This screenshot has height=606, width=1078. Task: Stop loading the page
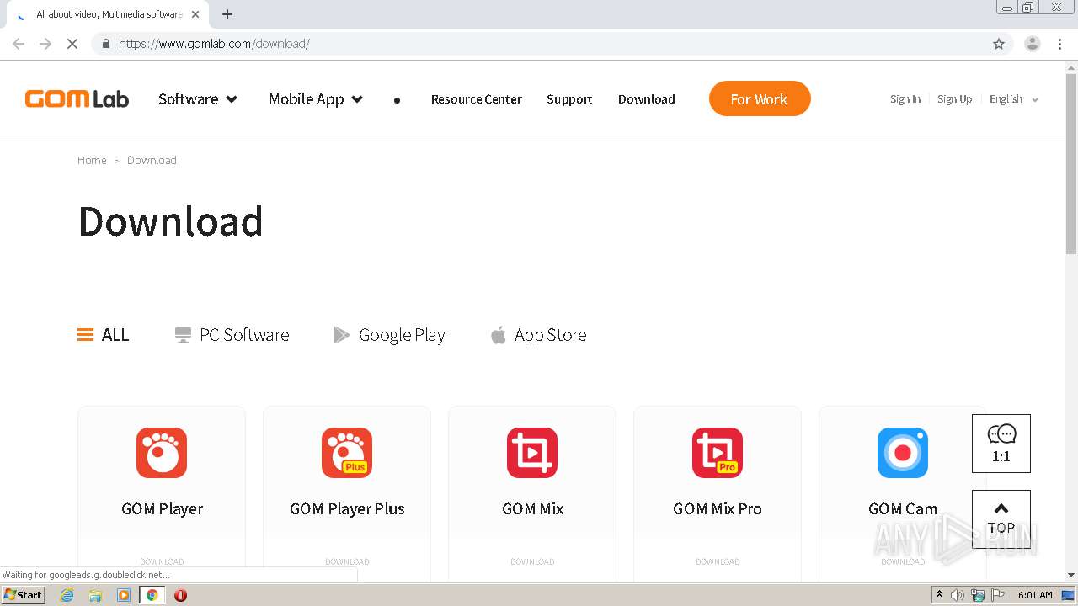tap(72, 44)
